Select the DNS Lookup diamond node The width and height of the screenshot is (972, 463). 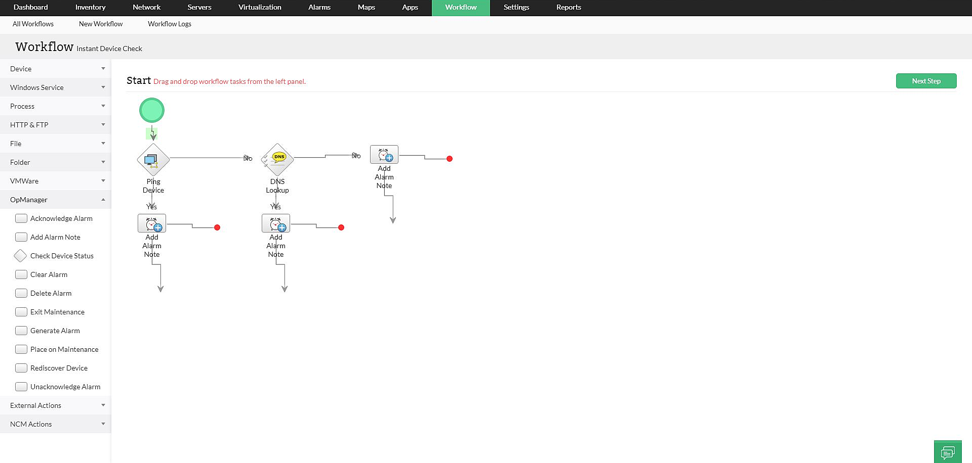coord(277,160)
